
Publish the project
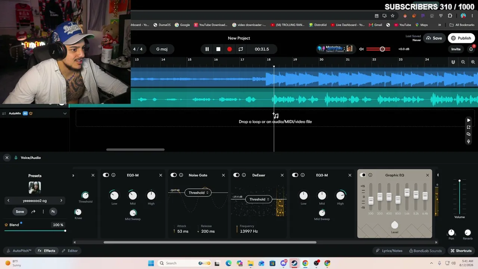pyautogui.click(x=461, y=38)
